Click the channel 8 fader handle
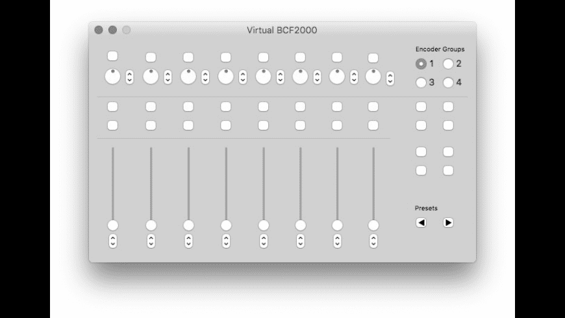Screen dimensions: 565x318 pos(373,225)
